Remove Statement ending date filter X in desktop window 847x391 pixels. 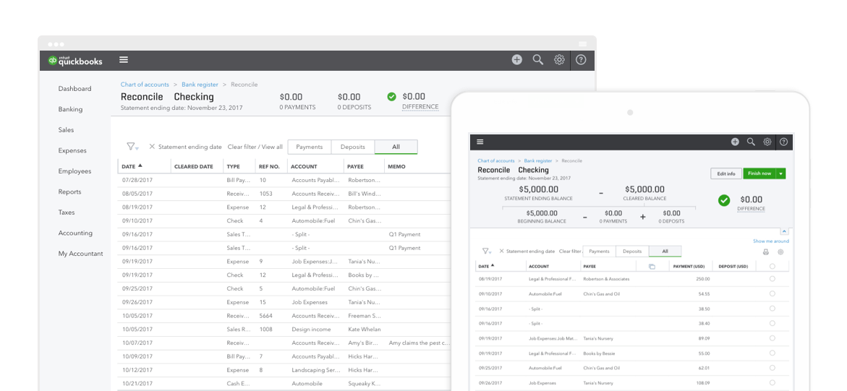tap(152, 147)
